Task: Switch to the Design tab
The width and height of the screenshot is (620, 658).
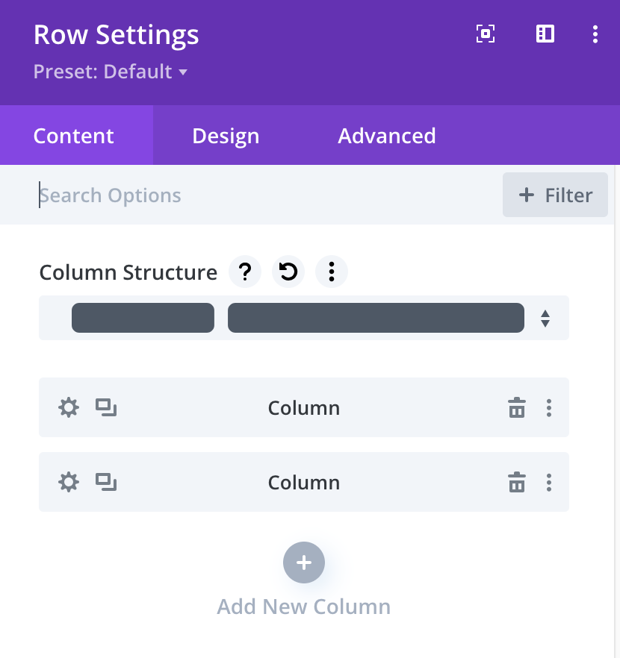Action: click(226, 136)
